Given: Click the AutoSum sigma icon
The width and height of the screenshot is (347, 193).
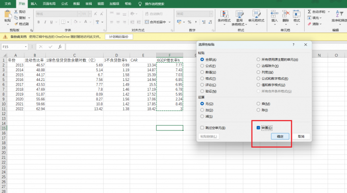Looking at the screenshot, I should (x=309, y=12).
